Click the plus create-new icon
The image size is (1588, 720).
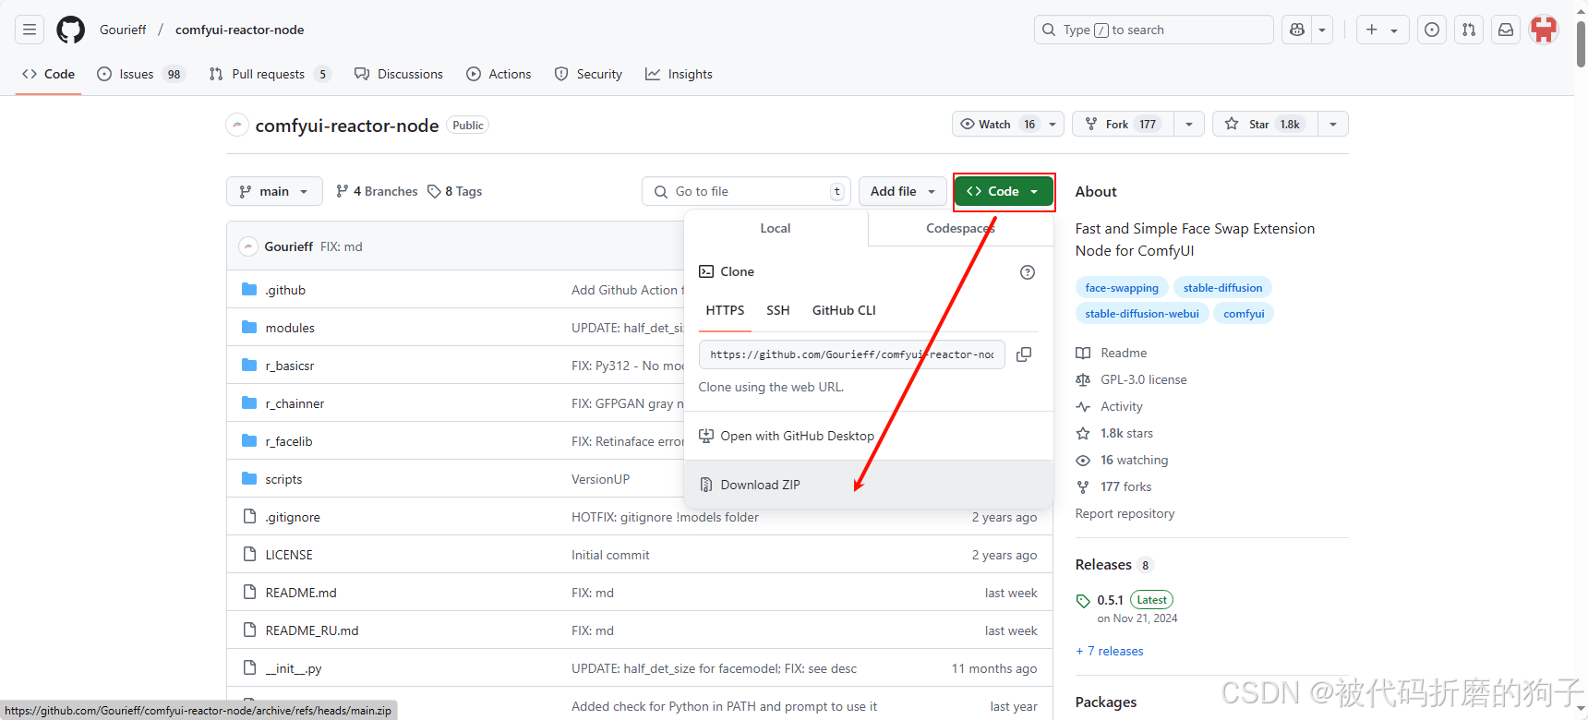[1372, 30]
